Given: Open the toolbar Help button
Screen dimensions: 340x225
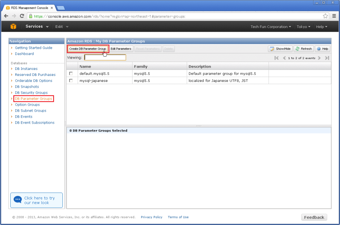Looking at the screenshot, I should (322, 49).
